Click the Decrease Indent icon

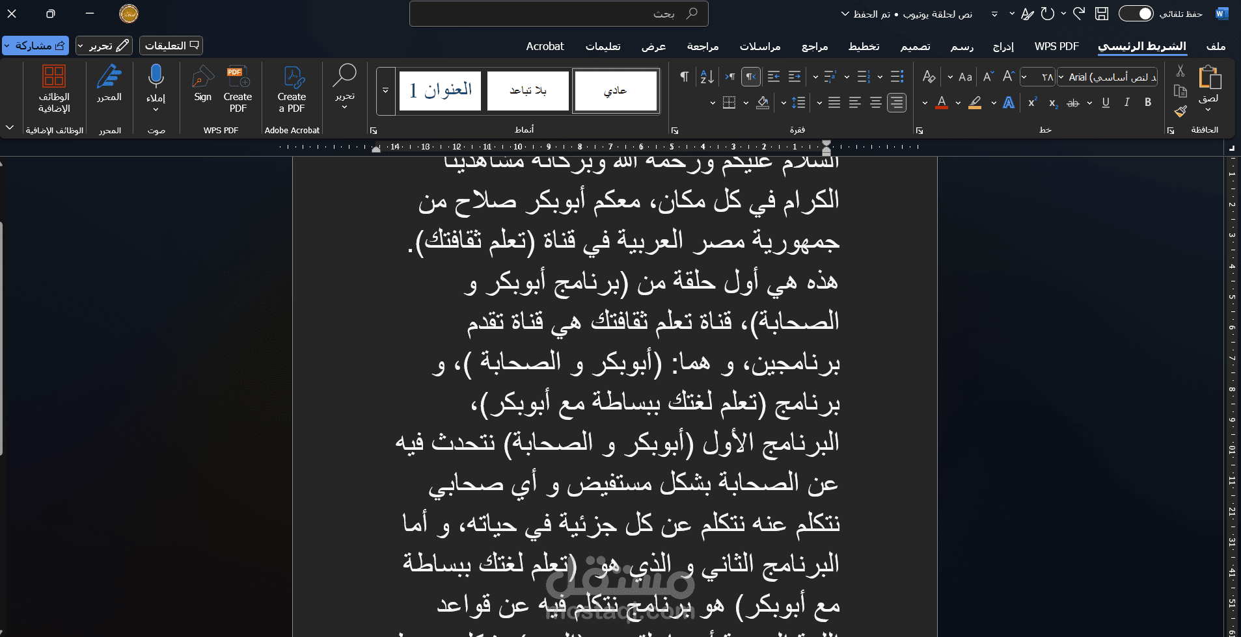[795, 77]
